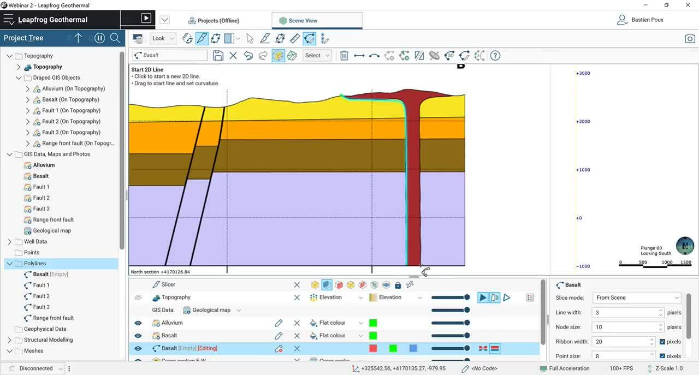Viewport: 699px width, 375px height.
Task: Click the lock icon in Slicer row
Action: (398, 284)
